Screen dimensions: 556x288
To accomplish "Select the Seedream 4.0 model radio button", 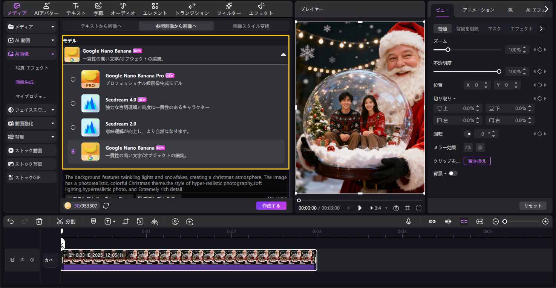I will pyautogui.click(x=73, y=103).
